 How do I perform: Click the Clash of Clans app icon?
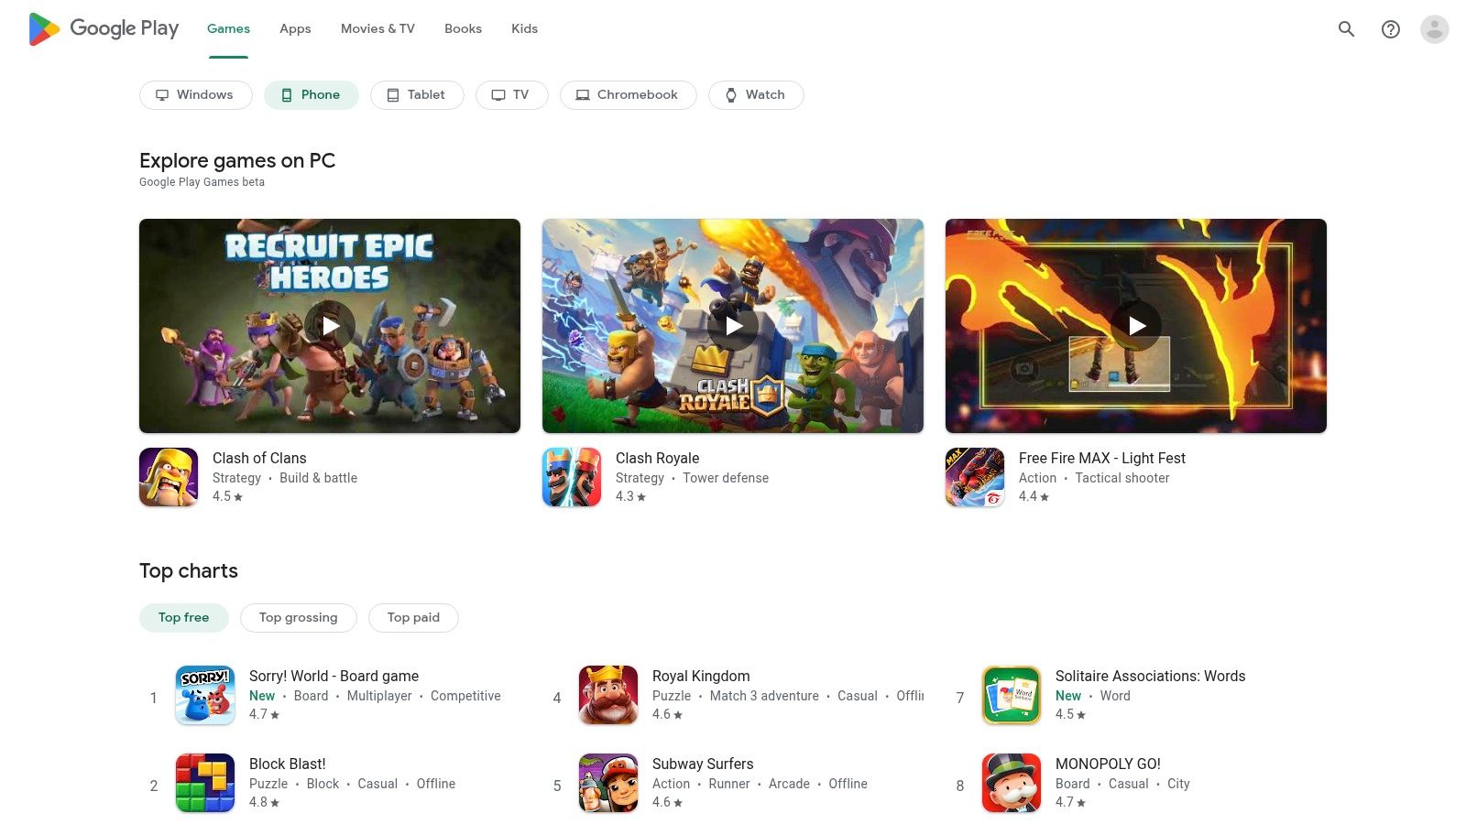pos(169,476)
